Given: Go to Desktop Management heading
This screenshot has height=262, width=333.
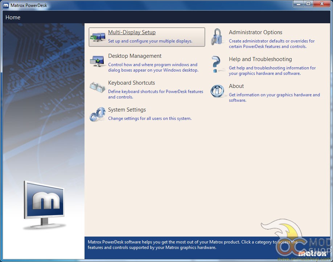Looking at the screenshot, I should tap(135, 56).
